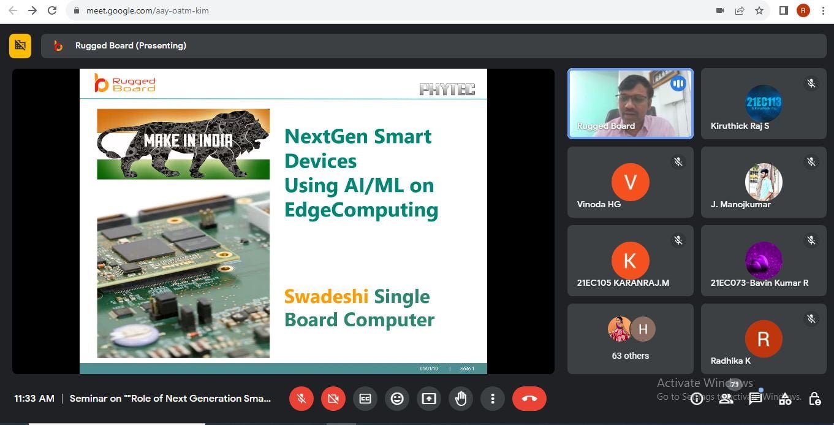Open the meeting details info icon

click(697, 399)
